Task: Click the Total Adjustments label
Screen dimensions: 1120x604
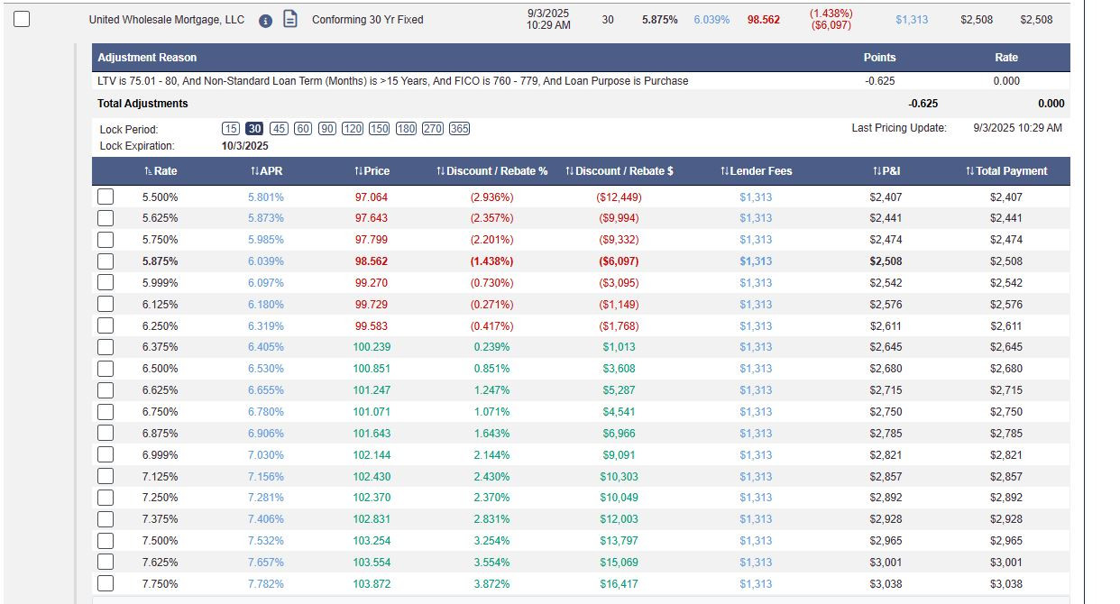Action: tap(142, 104)
